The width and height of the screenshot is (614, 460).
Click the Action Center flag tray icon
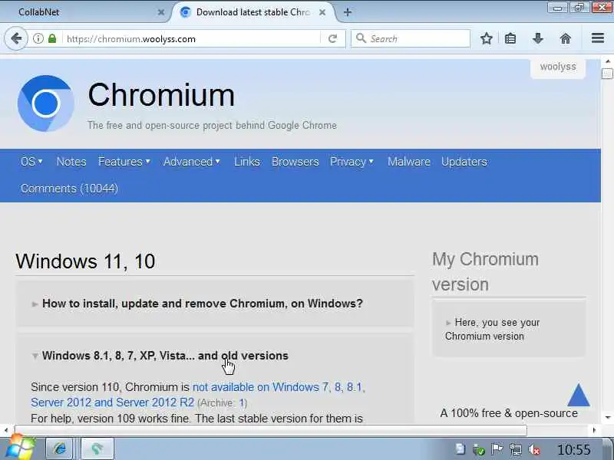(497, 449)
